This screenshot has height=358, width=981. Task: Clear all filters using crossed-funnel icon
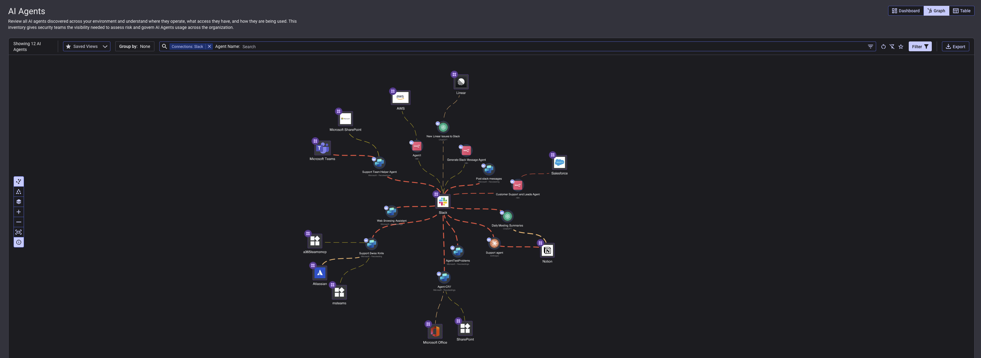(892, 47)
